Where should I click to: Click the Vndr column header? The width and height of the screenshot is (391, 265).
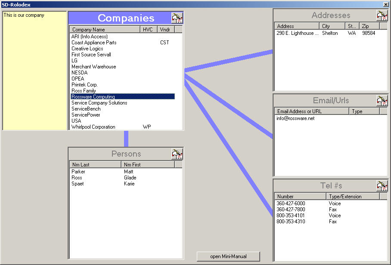(165, 30)
